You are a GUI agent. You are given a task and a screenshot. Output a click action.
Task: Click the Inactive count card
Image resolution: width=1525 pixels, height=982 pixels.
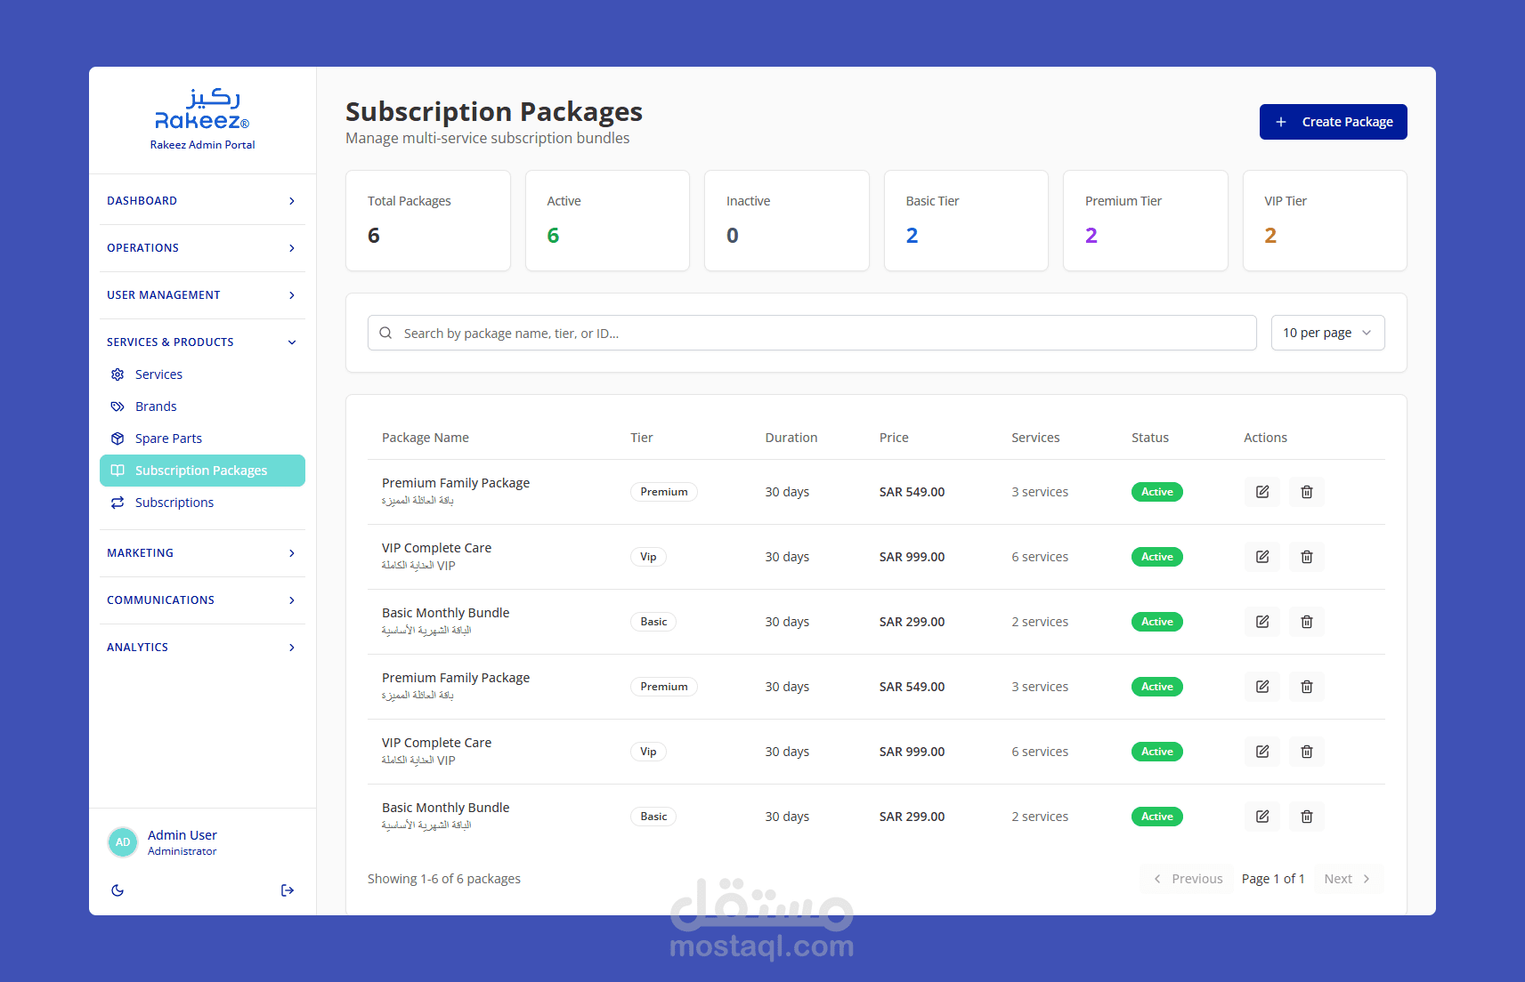(786, 221)
